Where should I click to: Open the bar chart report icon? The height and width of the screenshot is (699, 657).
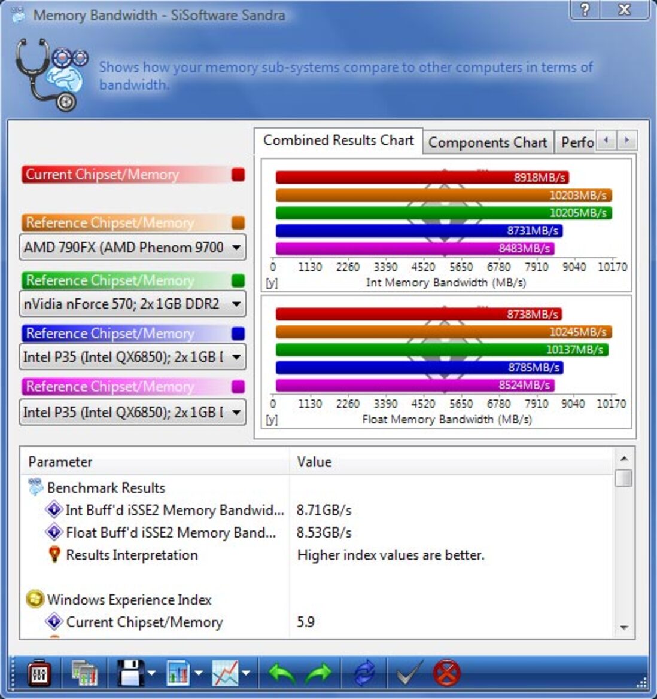178,673
